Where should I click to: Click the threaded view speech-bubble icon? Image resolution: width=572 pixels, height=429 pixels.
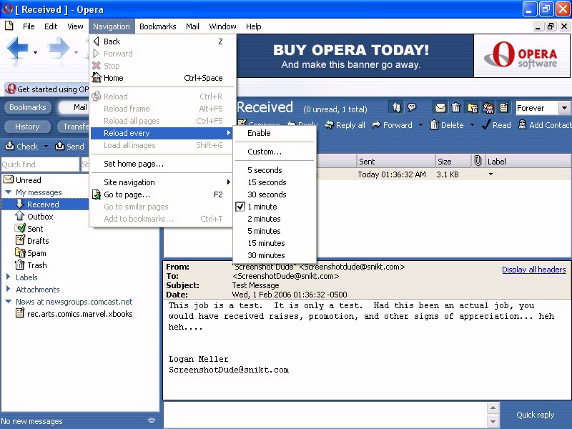(412, 108)
